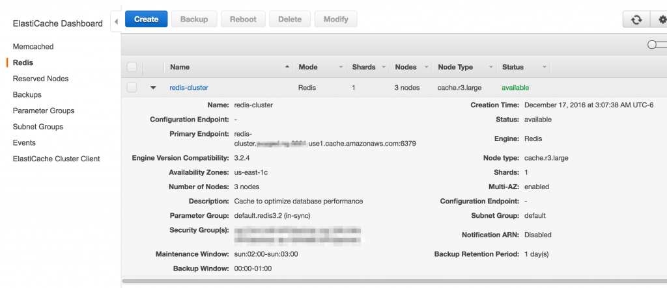Click the Mode column header label
The height and width of the screenshot is (288, 667).
pos(308,67)
